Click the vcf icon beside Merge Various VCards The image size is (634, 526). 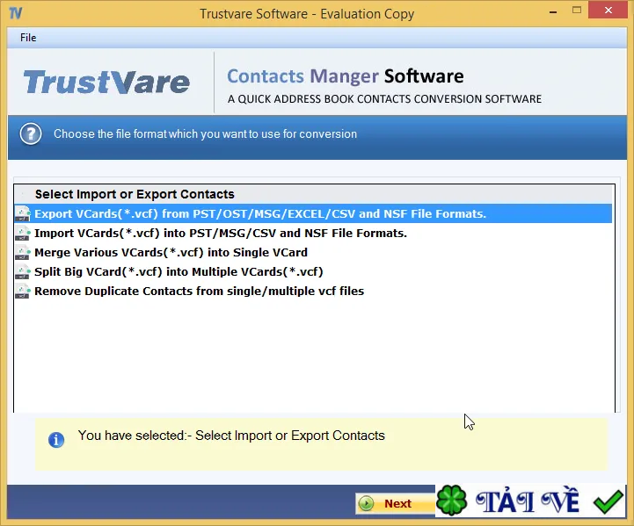(23, 252)
